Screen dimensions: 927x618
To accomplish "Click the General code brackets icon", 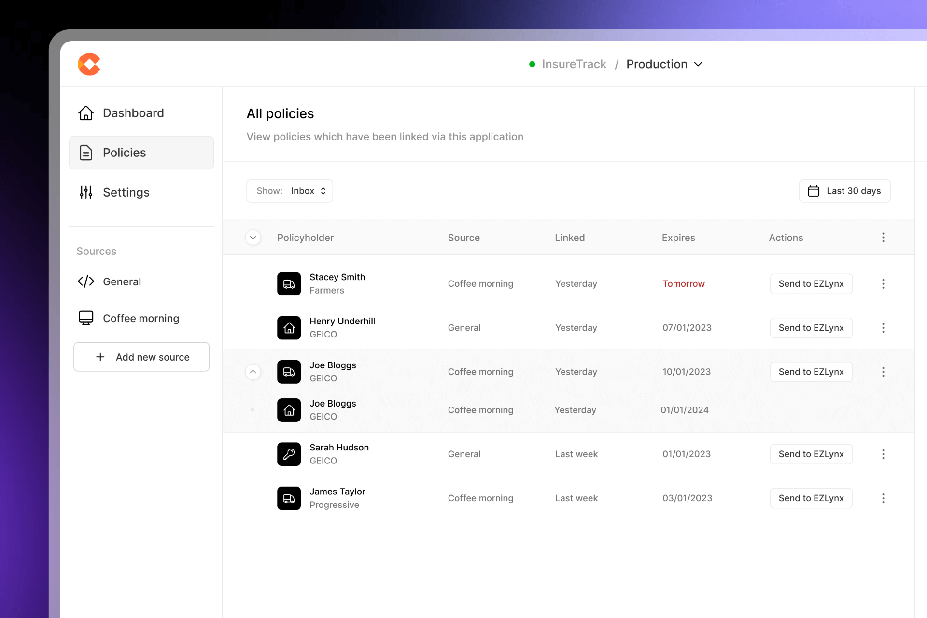I will coord(86,281).
